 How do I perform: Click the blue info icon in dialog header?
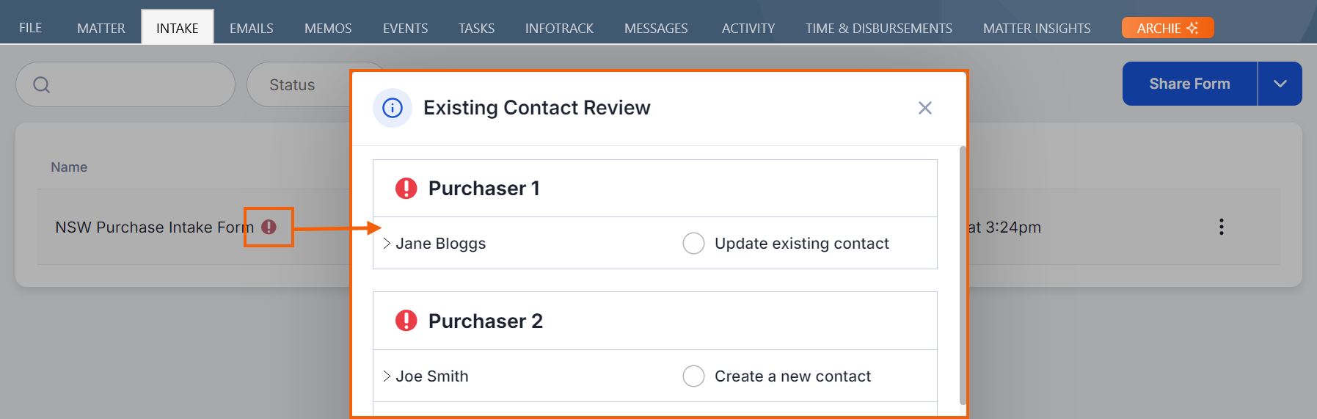393,108
